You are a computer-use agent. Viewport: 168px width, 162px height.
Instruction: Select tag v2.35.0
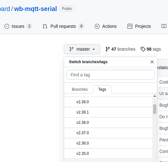[x=108, y=154]
